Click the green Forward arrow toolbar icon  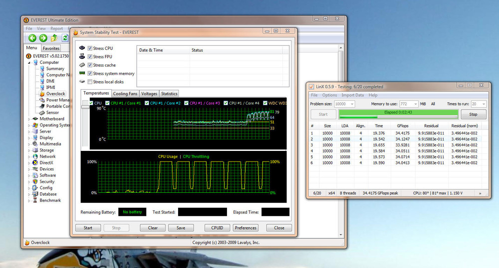(43, 38)
